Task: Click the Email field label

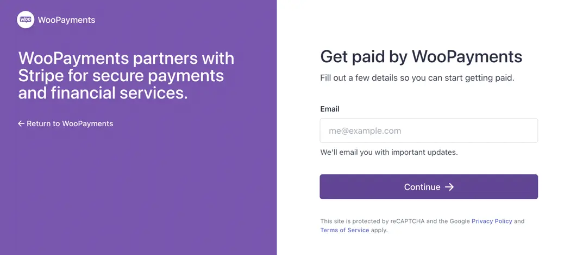Action: pyautogui.click(x=330, y=109)
